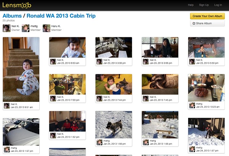Screen dimensions: 229x156
Task: Click avatar under 5:50 pm hot tub photo
Action: [192, 61]
